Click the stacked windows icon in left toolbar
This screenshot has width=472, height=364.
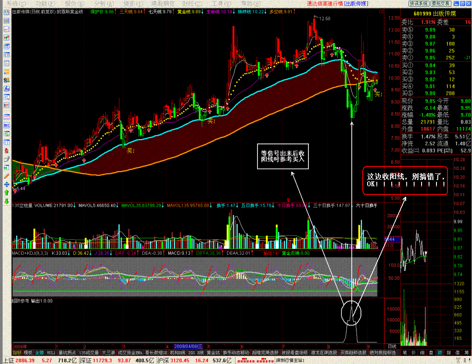(x=6, y=47)
